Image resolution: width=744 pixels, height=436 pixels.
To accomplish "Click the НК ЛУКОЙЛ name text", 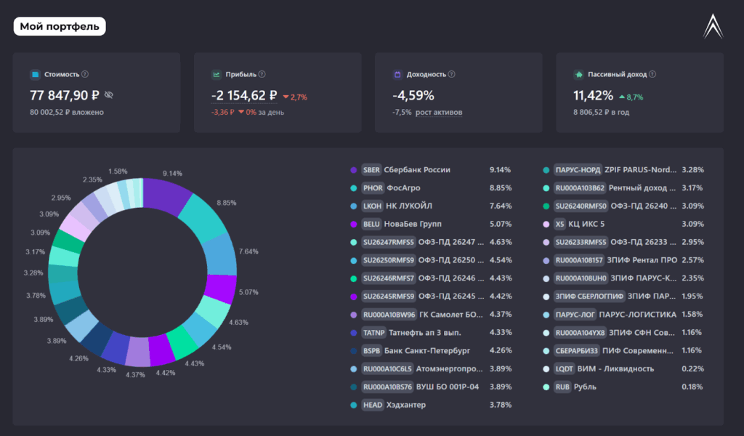I will (409, 206).
